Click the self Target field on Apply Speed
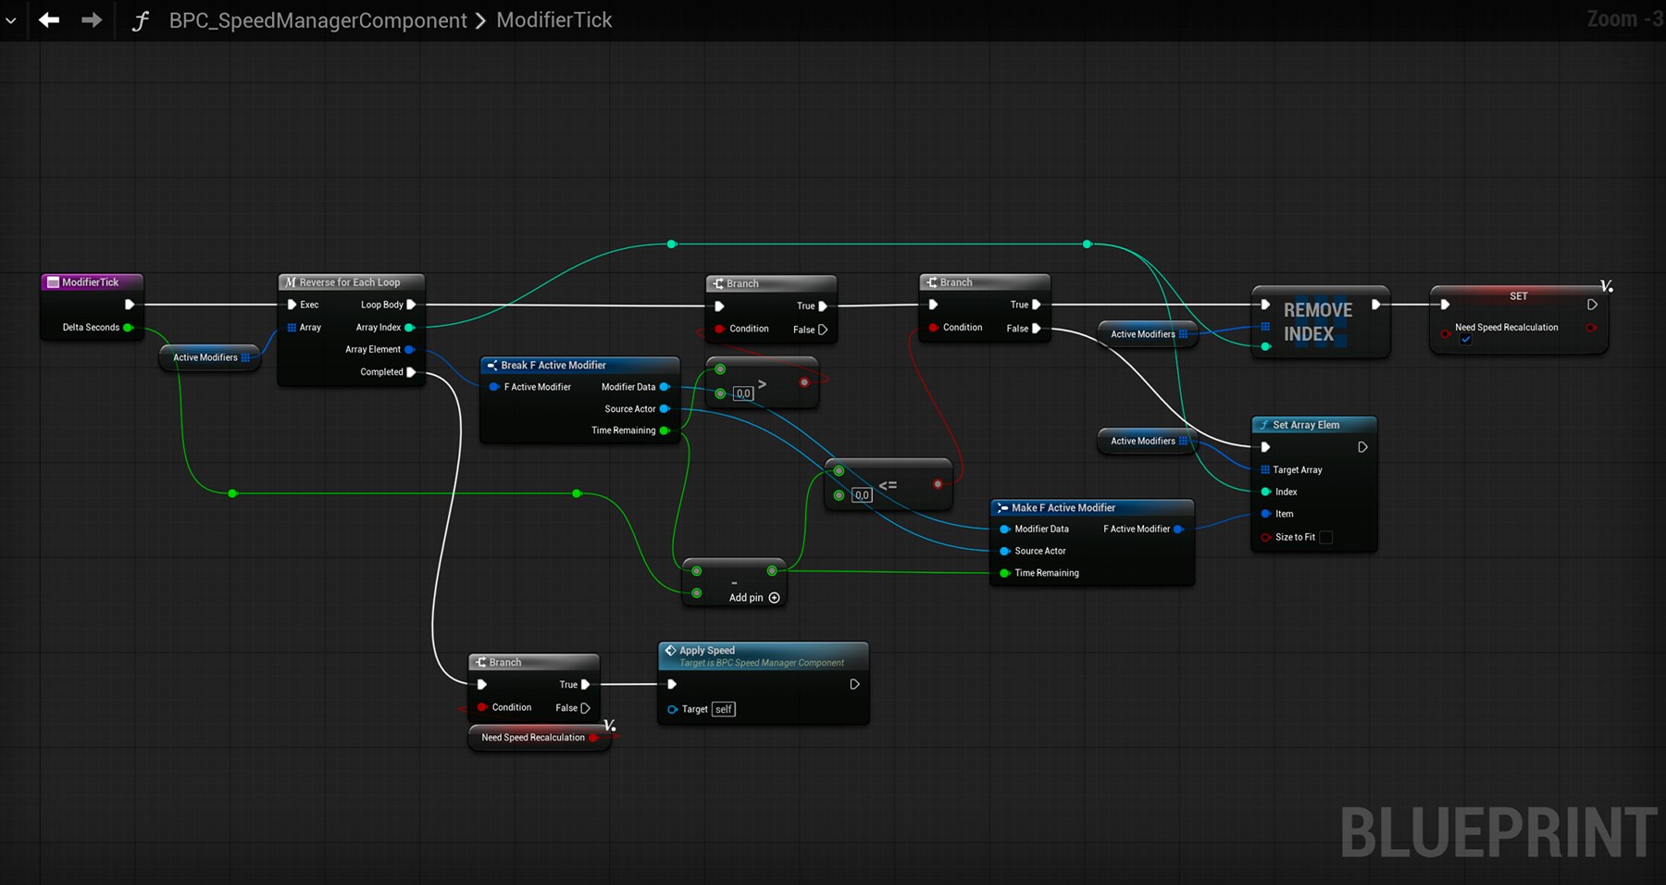This screenshot has width=1666, height=885. coord(724,709)
